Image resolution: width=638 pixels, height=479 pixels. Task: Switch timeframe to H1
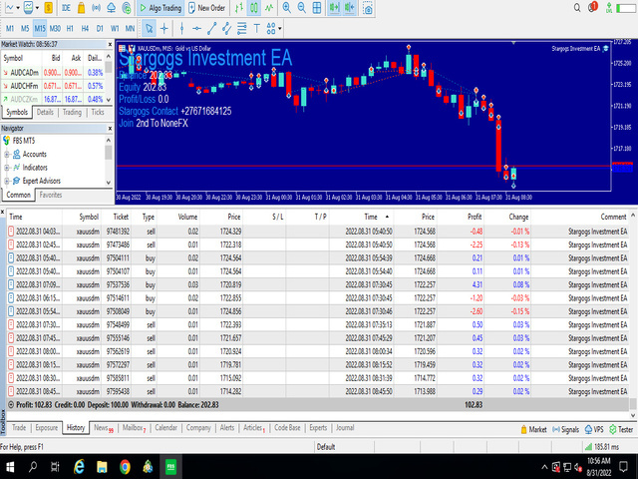[70, 28]
